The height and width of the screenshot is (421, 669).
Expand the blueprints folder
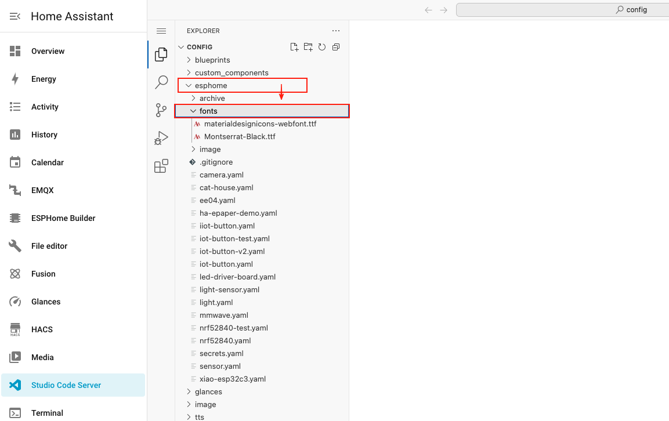[x=212, y=60]
